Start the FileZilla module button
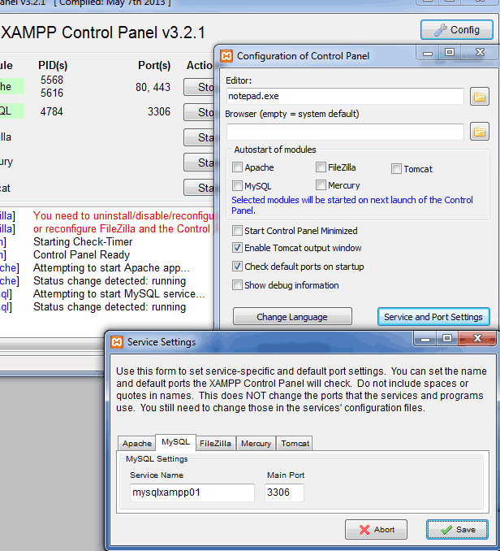Viewport: 500px width, 551px height. (x=199, y=137)
